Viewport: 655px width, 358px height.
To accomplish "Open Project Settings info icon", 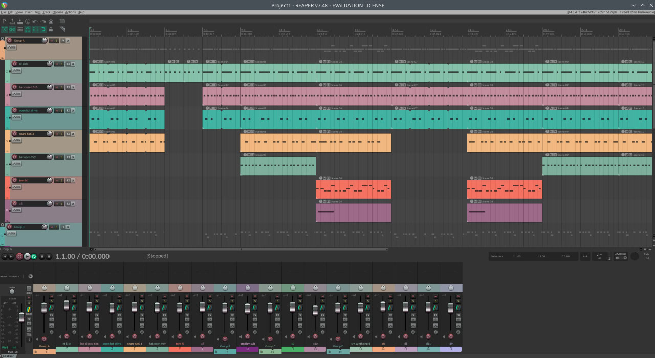I will coord(28,21).
